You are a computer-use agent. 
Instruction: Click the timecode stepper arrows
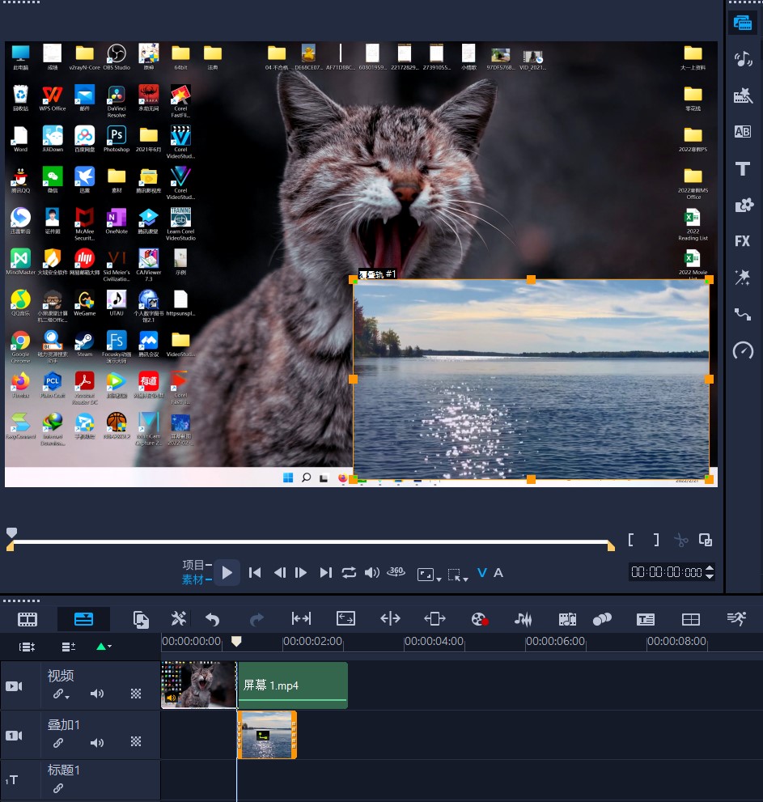tap(710, 572)
